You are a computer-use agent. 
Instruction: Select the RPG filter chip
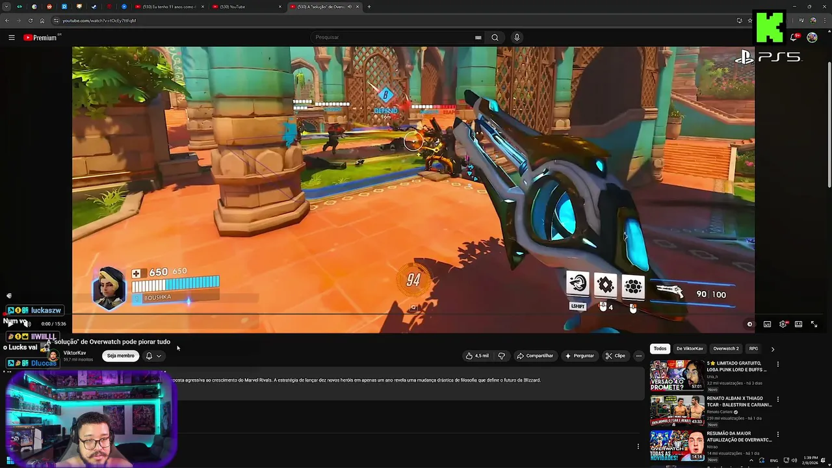(x=753, y=348)
